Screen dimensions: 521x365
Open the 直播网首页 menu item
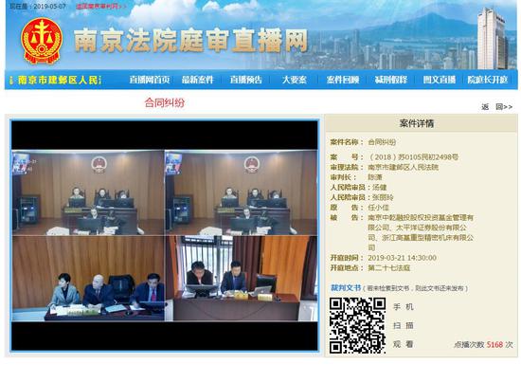click(150, 80)
